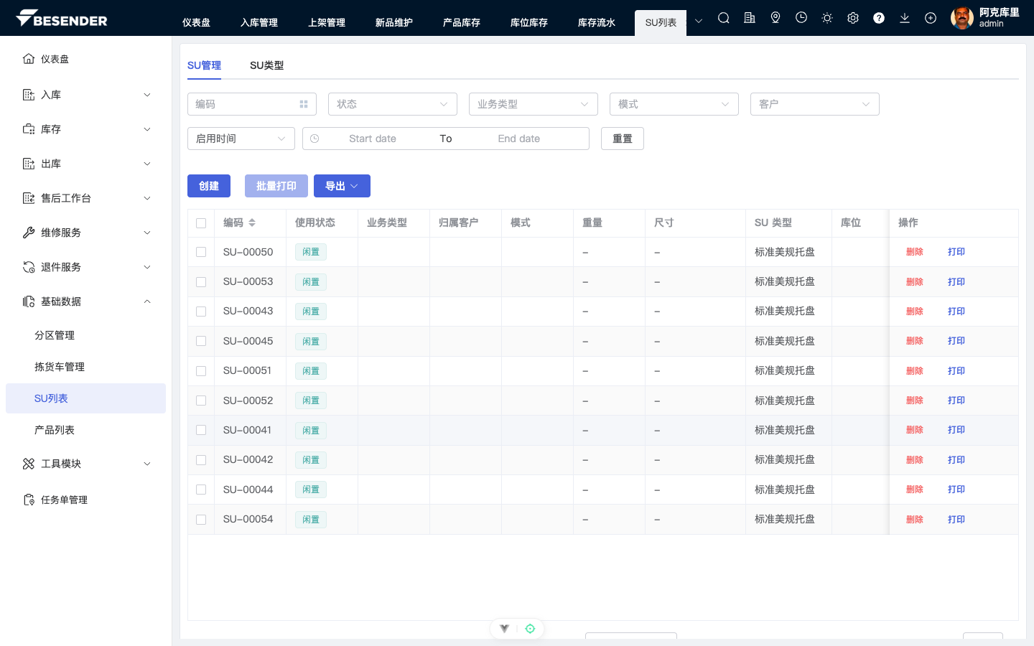Click the location pin icon
Screen dimensions: 1034x646
[775, 18]
